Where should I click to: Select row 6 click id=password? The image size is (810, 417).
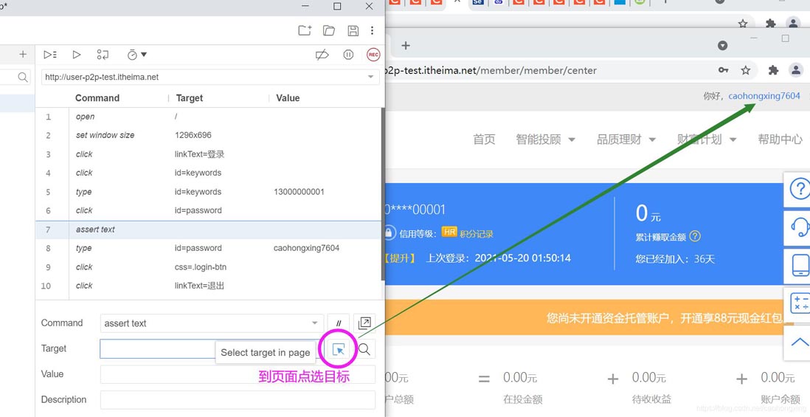209,210
